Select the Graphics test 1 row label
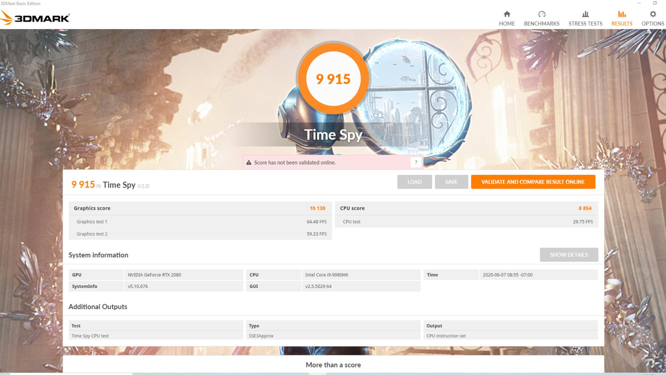Viewport: 666px width, 375px height. pos(92,222)
